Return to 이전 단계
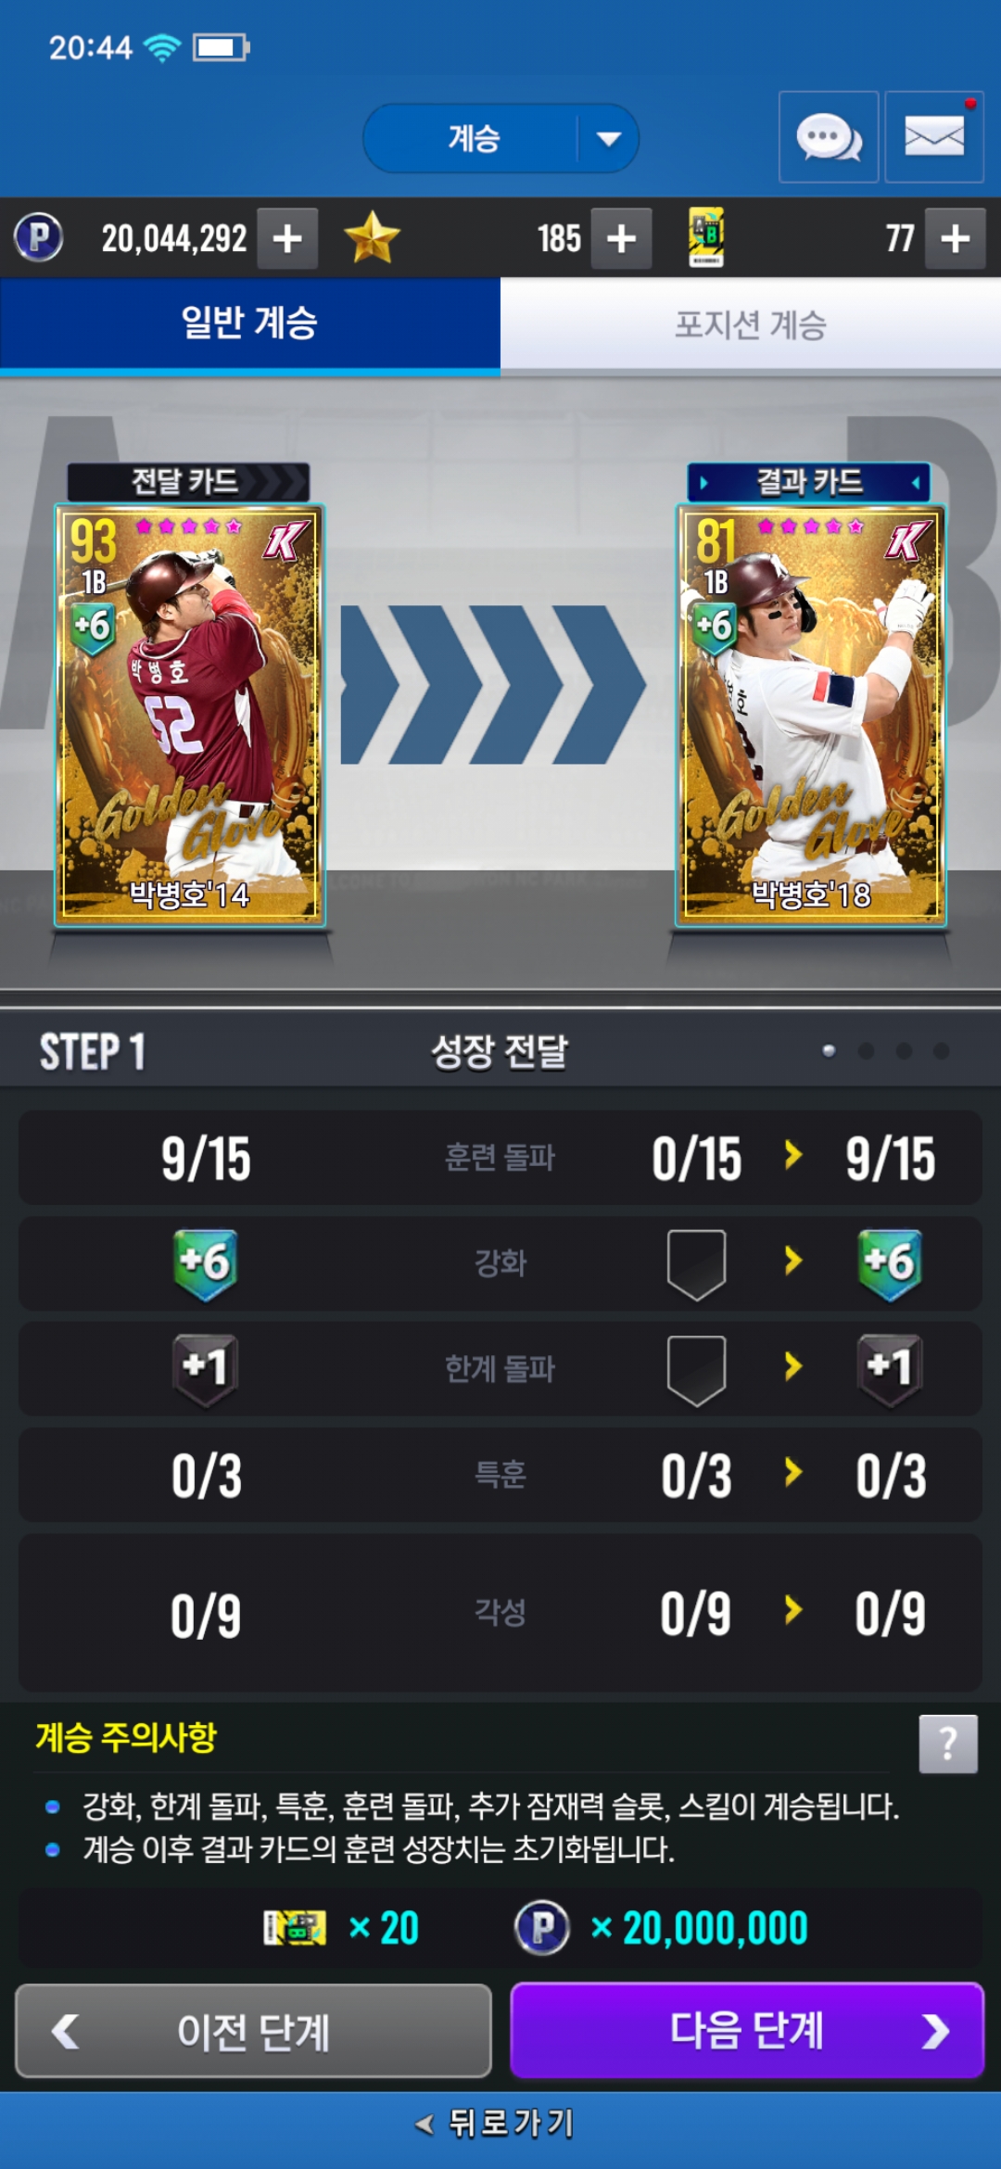1001x2169 pixels. tap(253, 2031)
